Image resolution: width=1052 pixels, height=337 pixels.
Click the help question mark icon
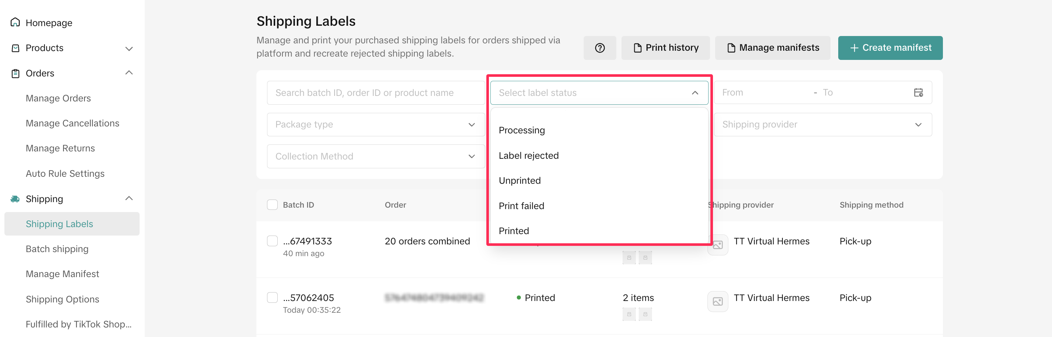[x=599, y=48]
